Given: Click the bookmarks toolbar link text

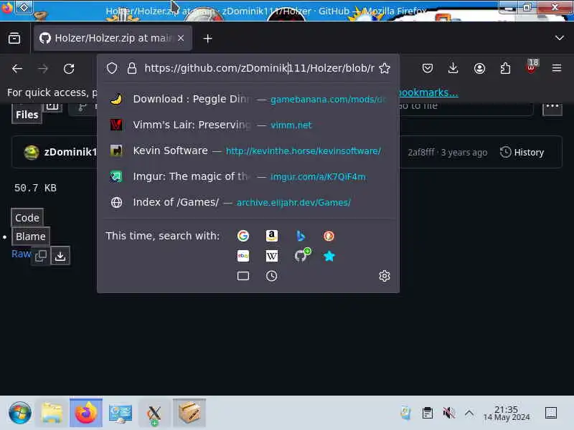Looking at the screenshot, I should click(428, 92).
